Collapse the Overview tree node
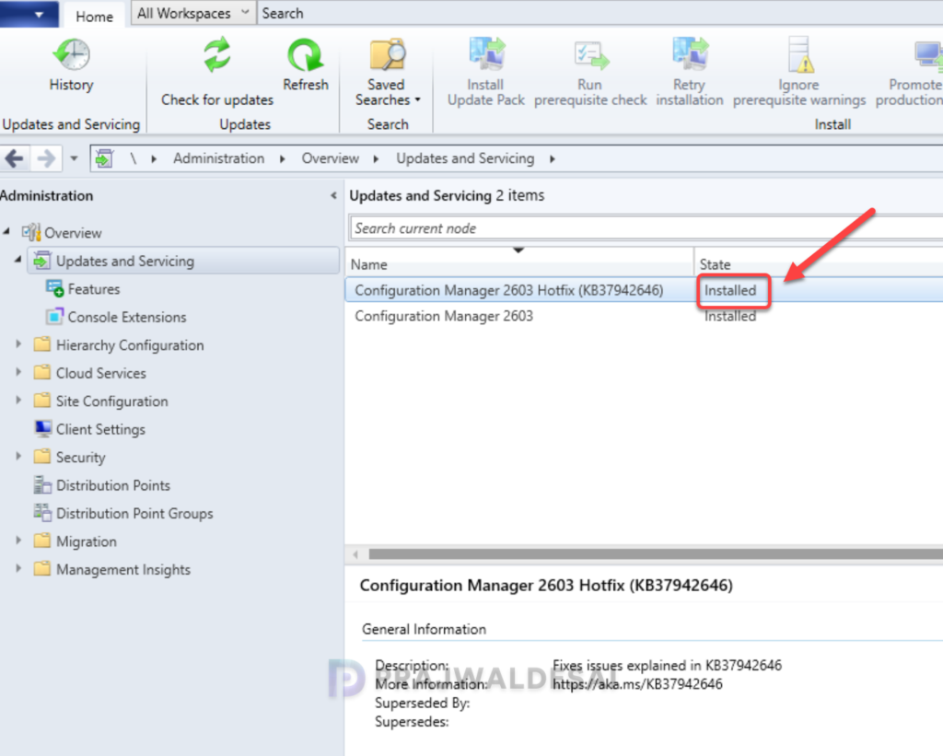The width and height of the screenshot is (943, 756). pyautogui.click(x=6, y=231)
